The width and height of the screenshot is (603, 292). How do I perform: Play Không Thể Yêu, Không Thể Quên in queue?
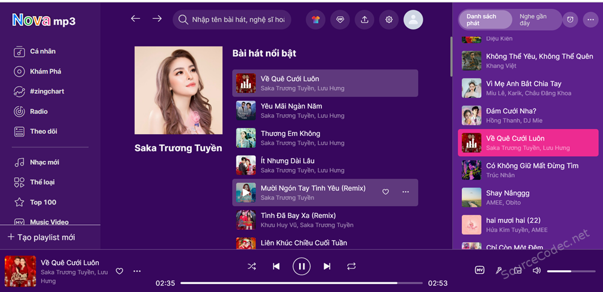[528, 61]
